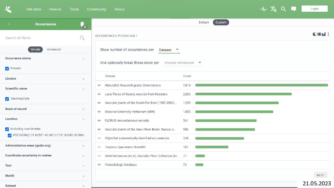Open the Dataset dimension dropdown
This screenshot has height=188, width=334.
(169, 50)
